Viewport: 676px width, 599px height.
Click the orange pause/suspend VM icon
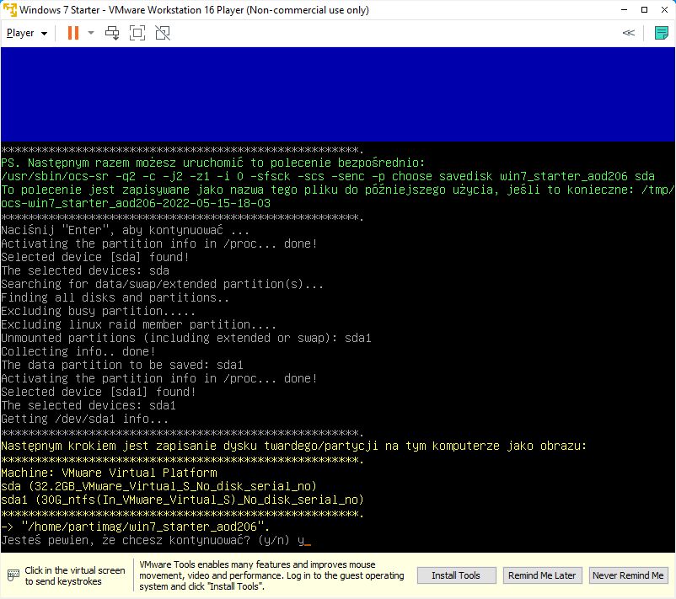click(73, 33)
